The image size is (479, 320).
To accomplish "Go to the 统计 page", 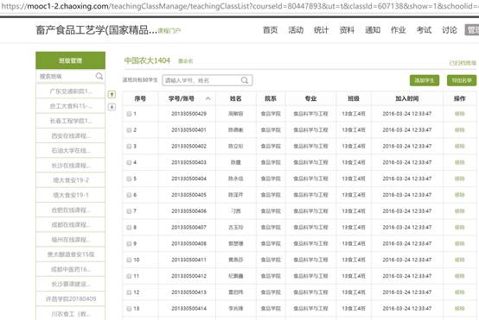I will pos(322,30).
